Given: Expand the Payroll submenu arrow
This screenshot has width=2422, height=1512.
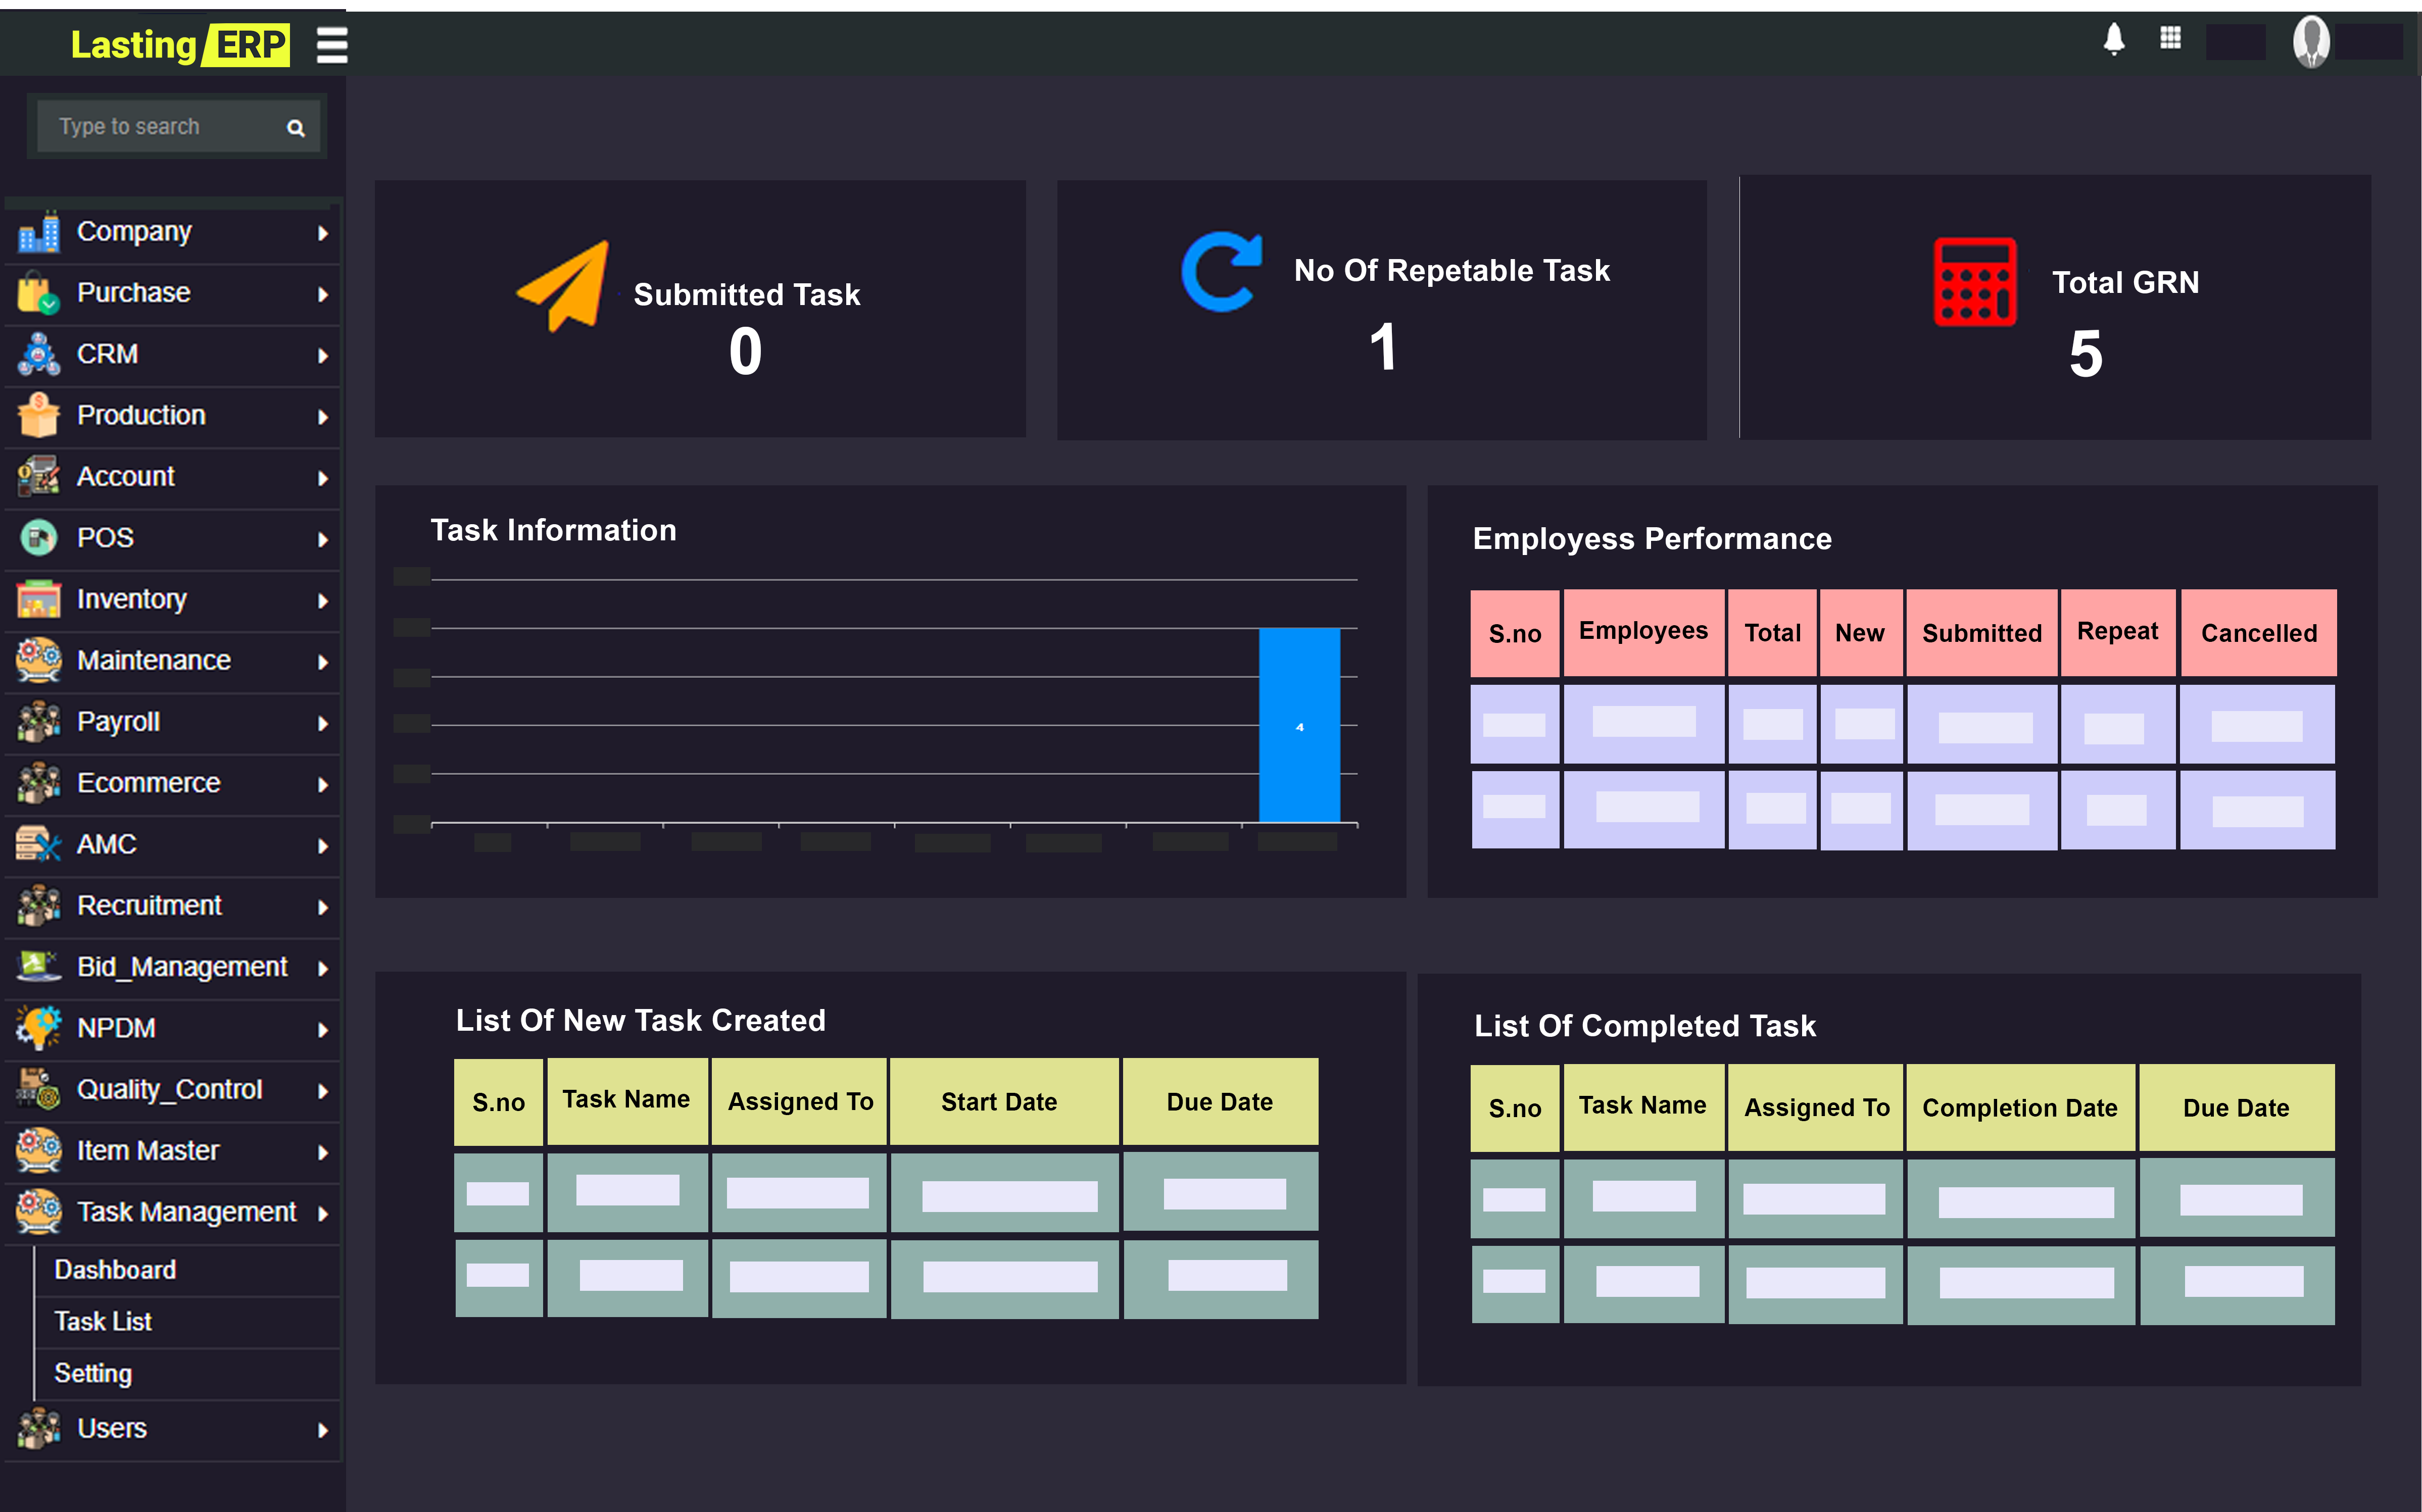Looking at the screenshot, I should pos(322,723).
